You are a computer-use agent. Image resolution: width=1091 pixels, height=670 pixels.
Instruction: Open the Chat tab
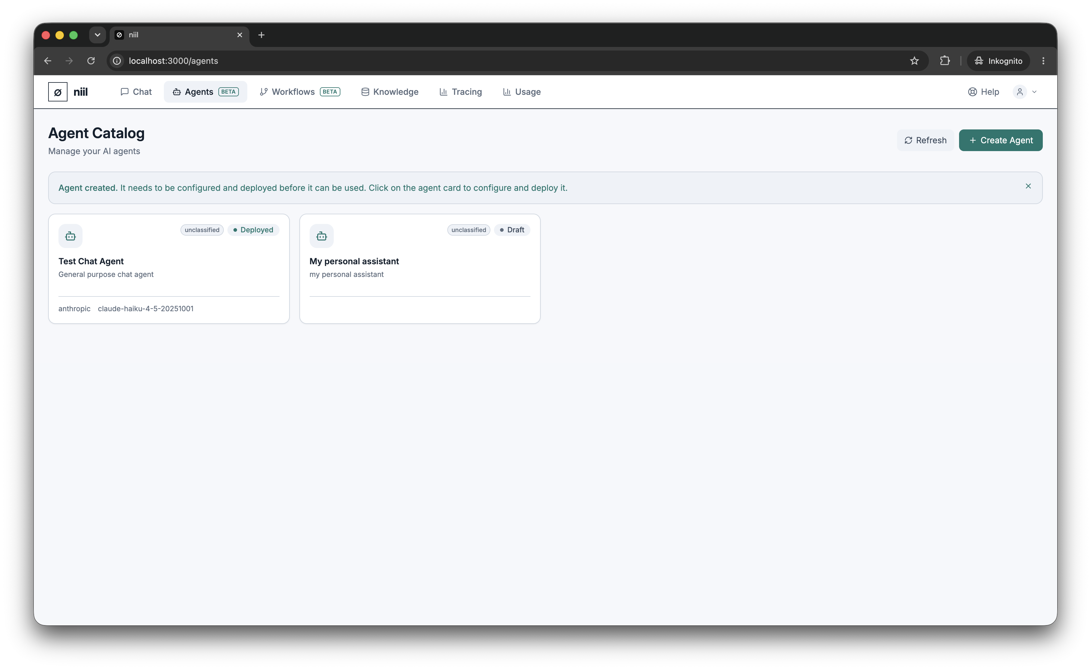136,92
